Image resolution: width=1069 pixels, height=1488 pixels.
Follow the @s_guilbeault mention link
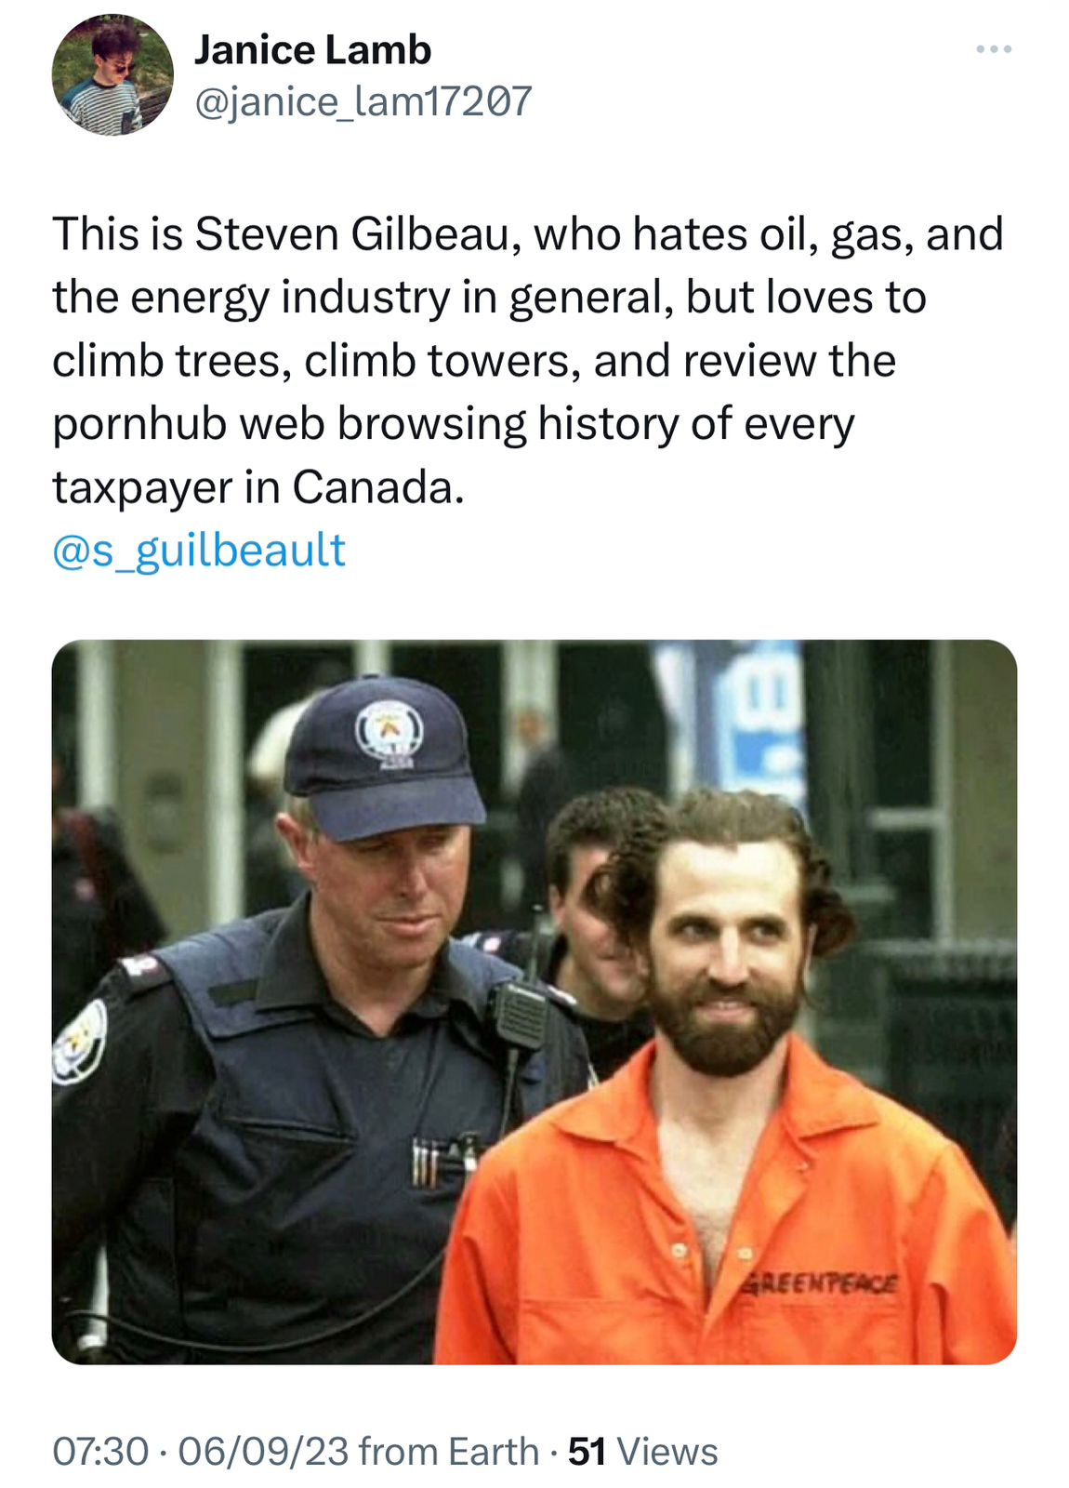[199, 550]
